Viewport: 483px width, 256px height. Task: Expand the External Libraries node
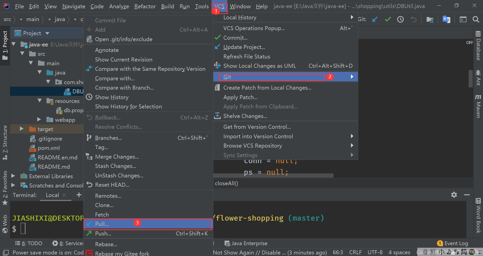[13, 176]
